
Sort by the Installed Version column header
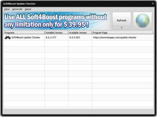[57, 33]
